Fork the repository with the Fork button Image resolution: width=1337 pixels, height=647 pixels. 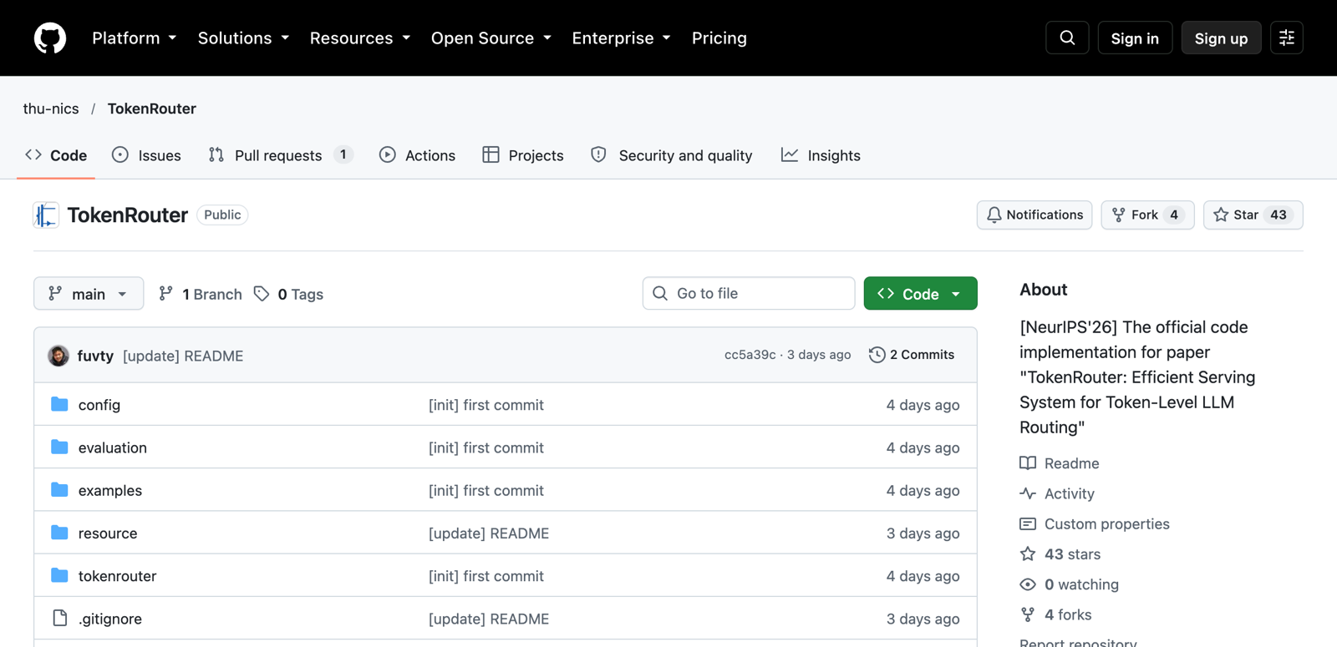click(x=1147, y=215)
